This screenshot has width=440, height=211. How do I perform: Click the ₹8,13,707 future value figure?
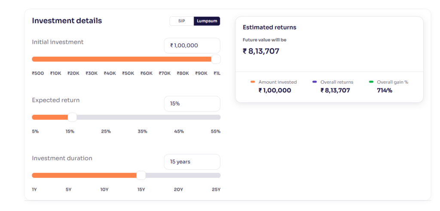261,51
